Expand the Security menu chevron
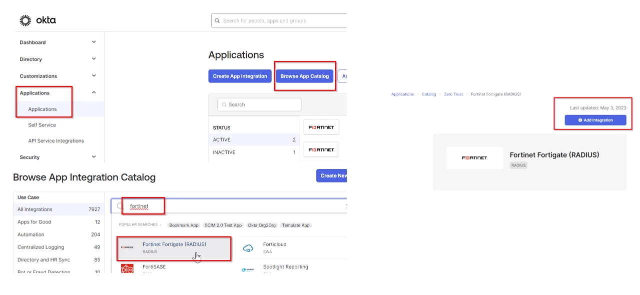This screenshot has height=295, width=640. coord(94,157)
